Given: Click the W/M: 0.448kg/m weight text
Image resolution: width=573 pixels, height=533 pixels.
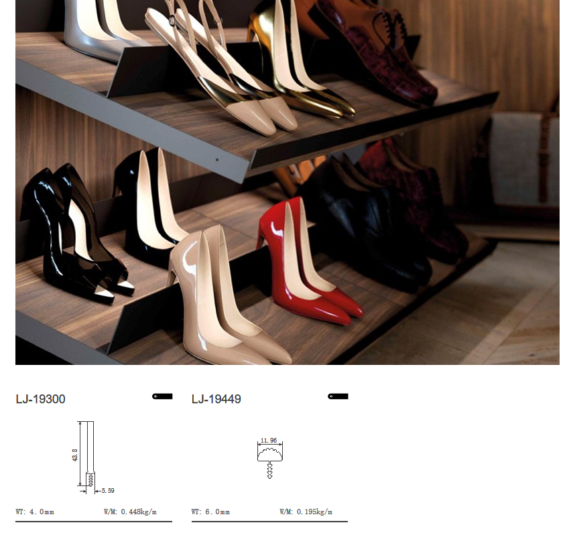Looking at the screenshot, I should (130, 512).
